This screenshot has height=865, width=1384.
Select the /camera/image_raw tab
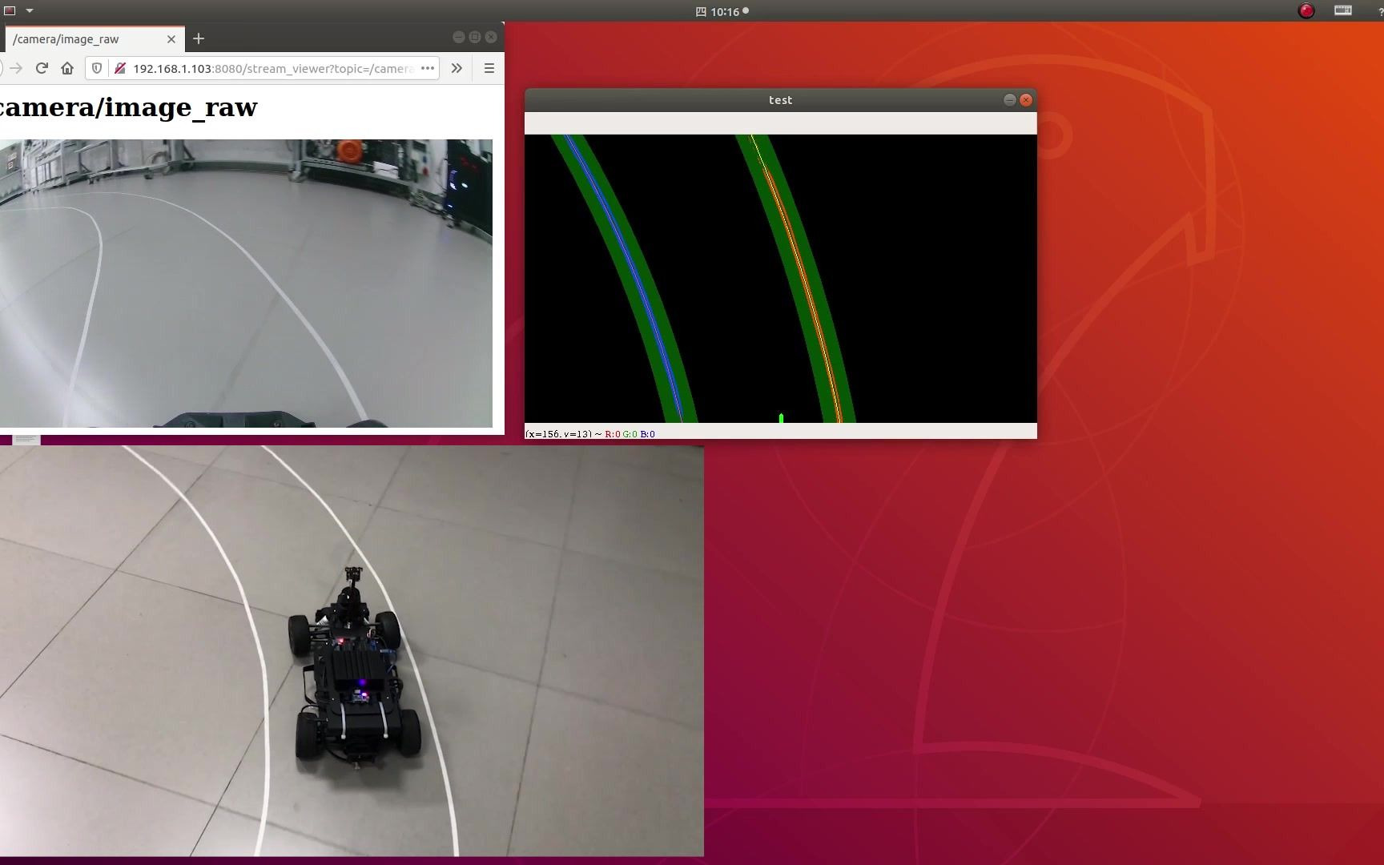tap(95, 38)
